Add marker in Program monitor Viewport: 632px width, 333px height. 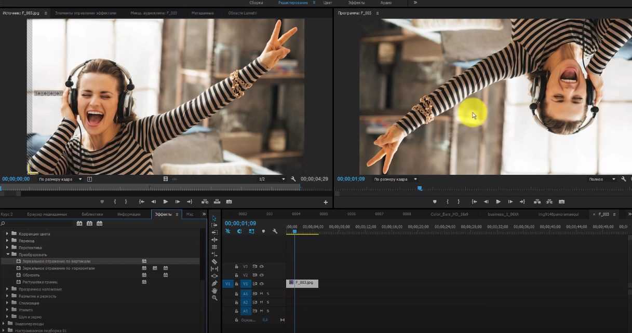435,202
